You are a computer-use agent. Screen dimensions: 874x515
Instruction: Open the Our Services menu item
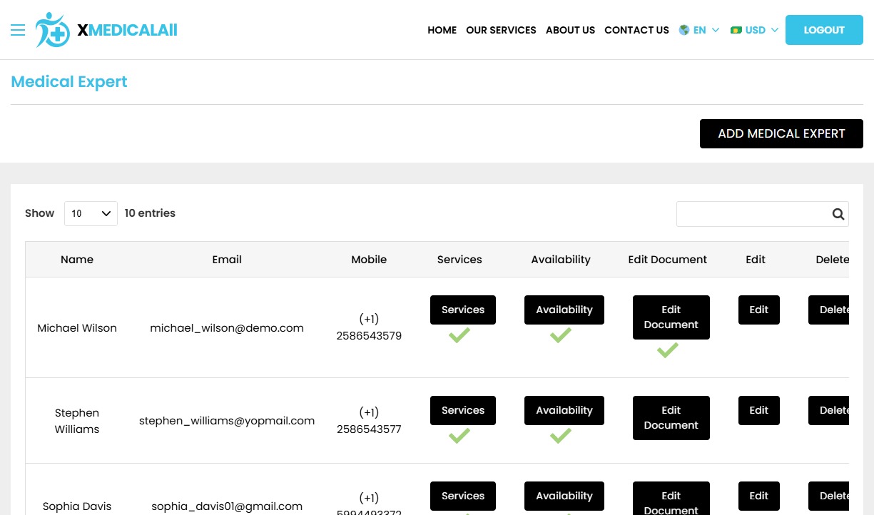501,30
